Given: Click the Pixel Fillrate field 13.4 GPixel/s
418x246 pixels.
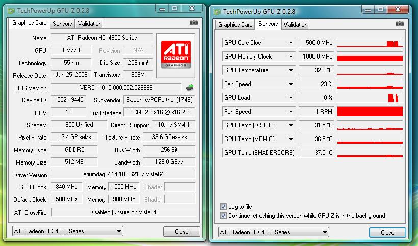Looking at the screenshot, I should click(x=74, y=137).
